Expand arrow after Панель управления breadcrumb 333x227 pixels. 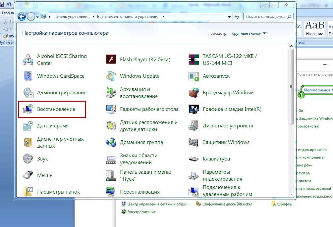click(93, 17)
